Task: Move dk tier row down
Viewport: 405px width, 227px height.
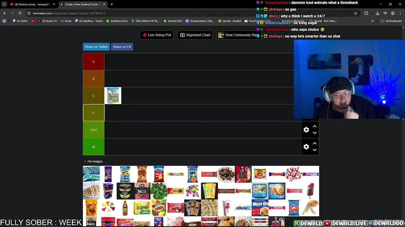Action: click(315, 150)
